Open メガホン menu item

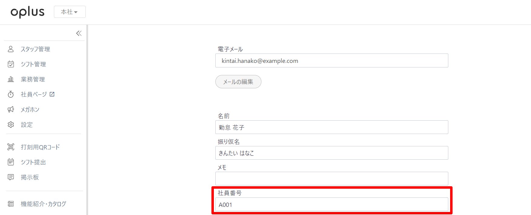[30, 109]
